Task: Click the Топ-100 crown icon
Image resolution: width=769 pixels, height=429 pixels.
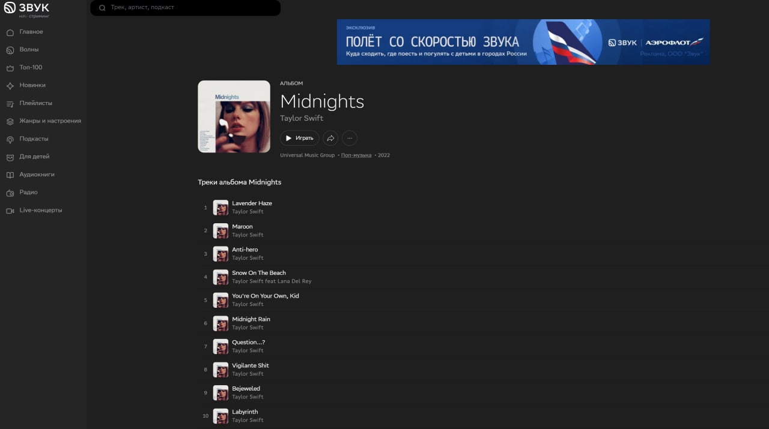Action: coord(10,68)
